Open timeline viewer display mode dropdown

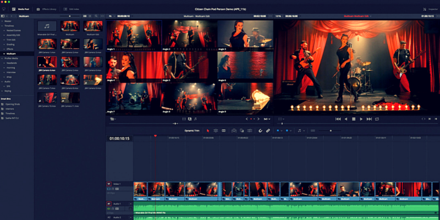click(x=281, y=119)
